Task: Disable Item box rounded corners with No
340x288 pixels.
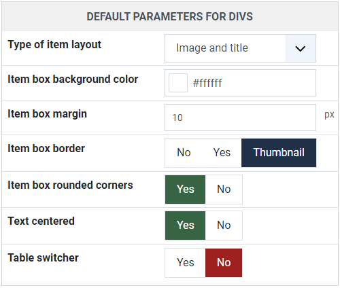Action: pos(224,190)
